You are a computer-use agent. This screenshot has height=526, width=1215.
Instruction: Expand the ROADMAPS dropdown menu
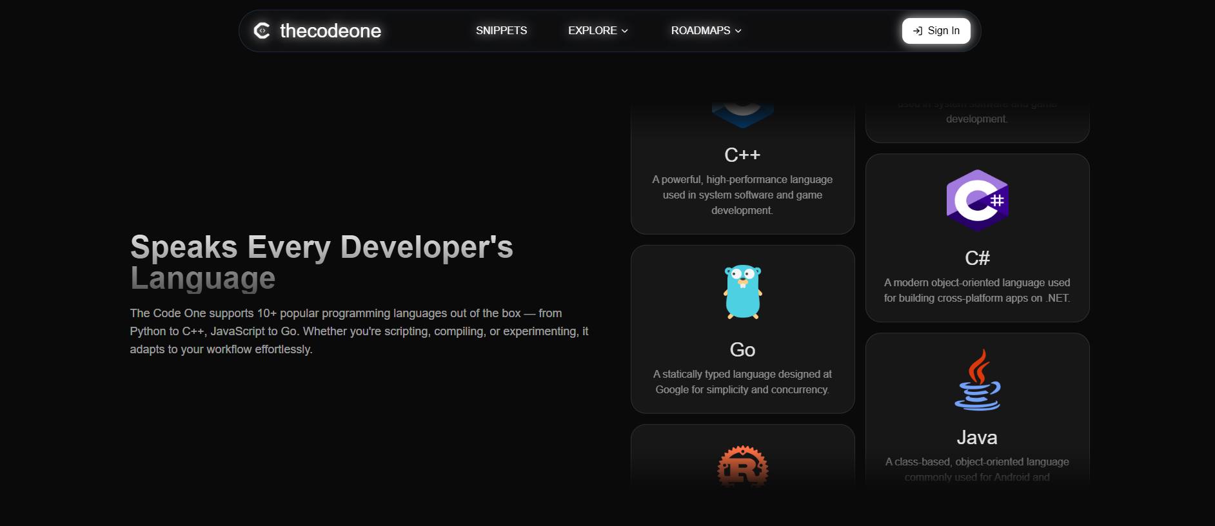tap(706, 30)
